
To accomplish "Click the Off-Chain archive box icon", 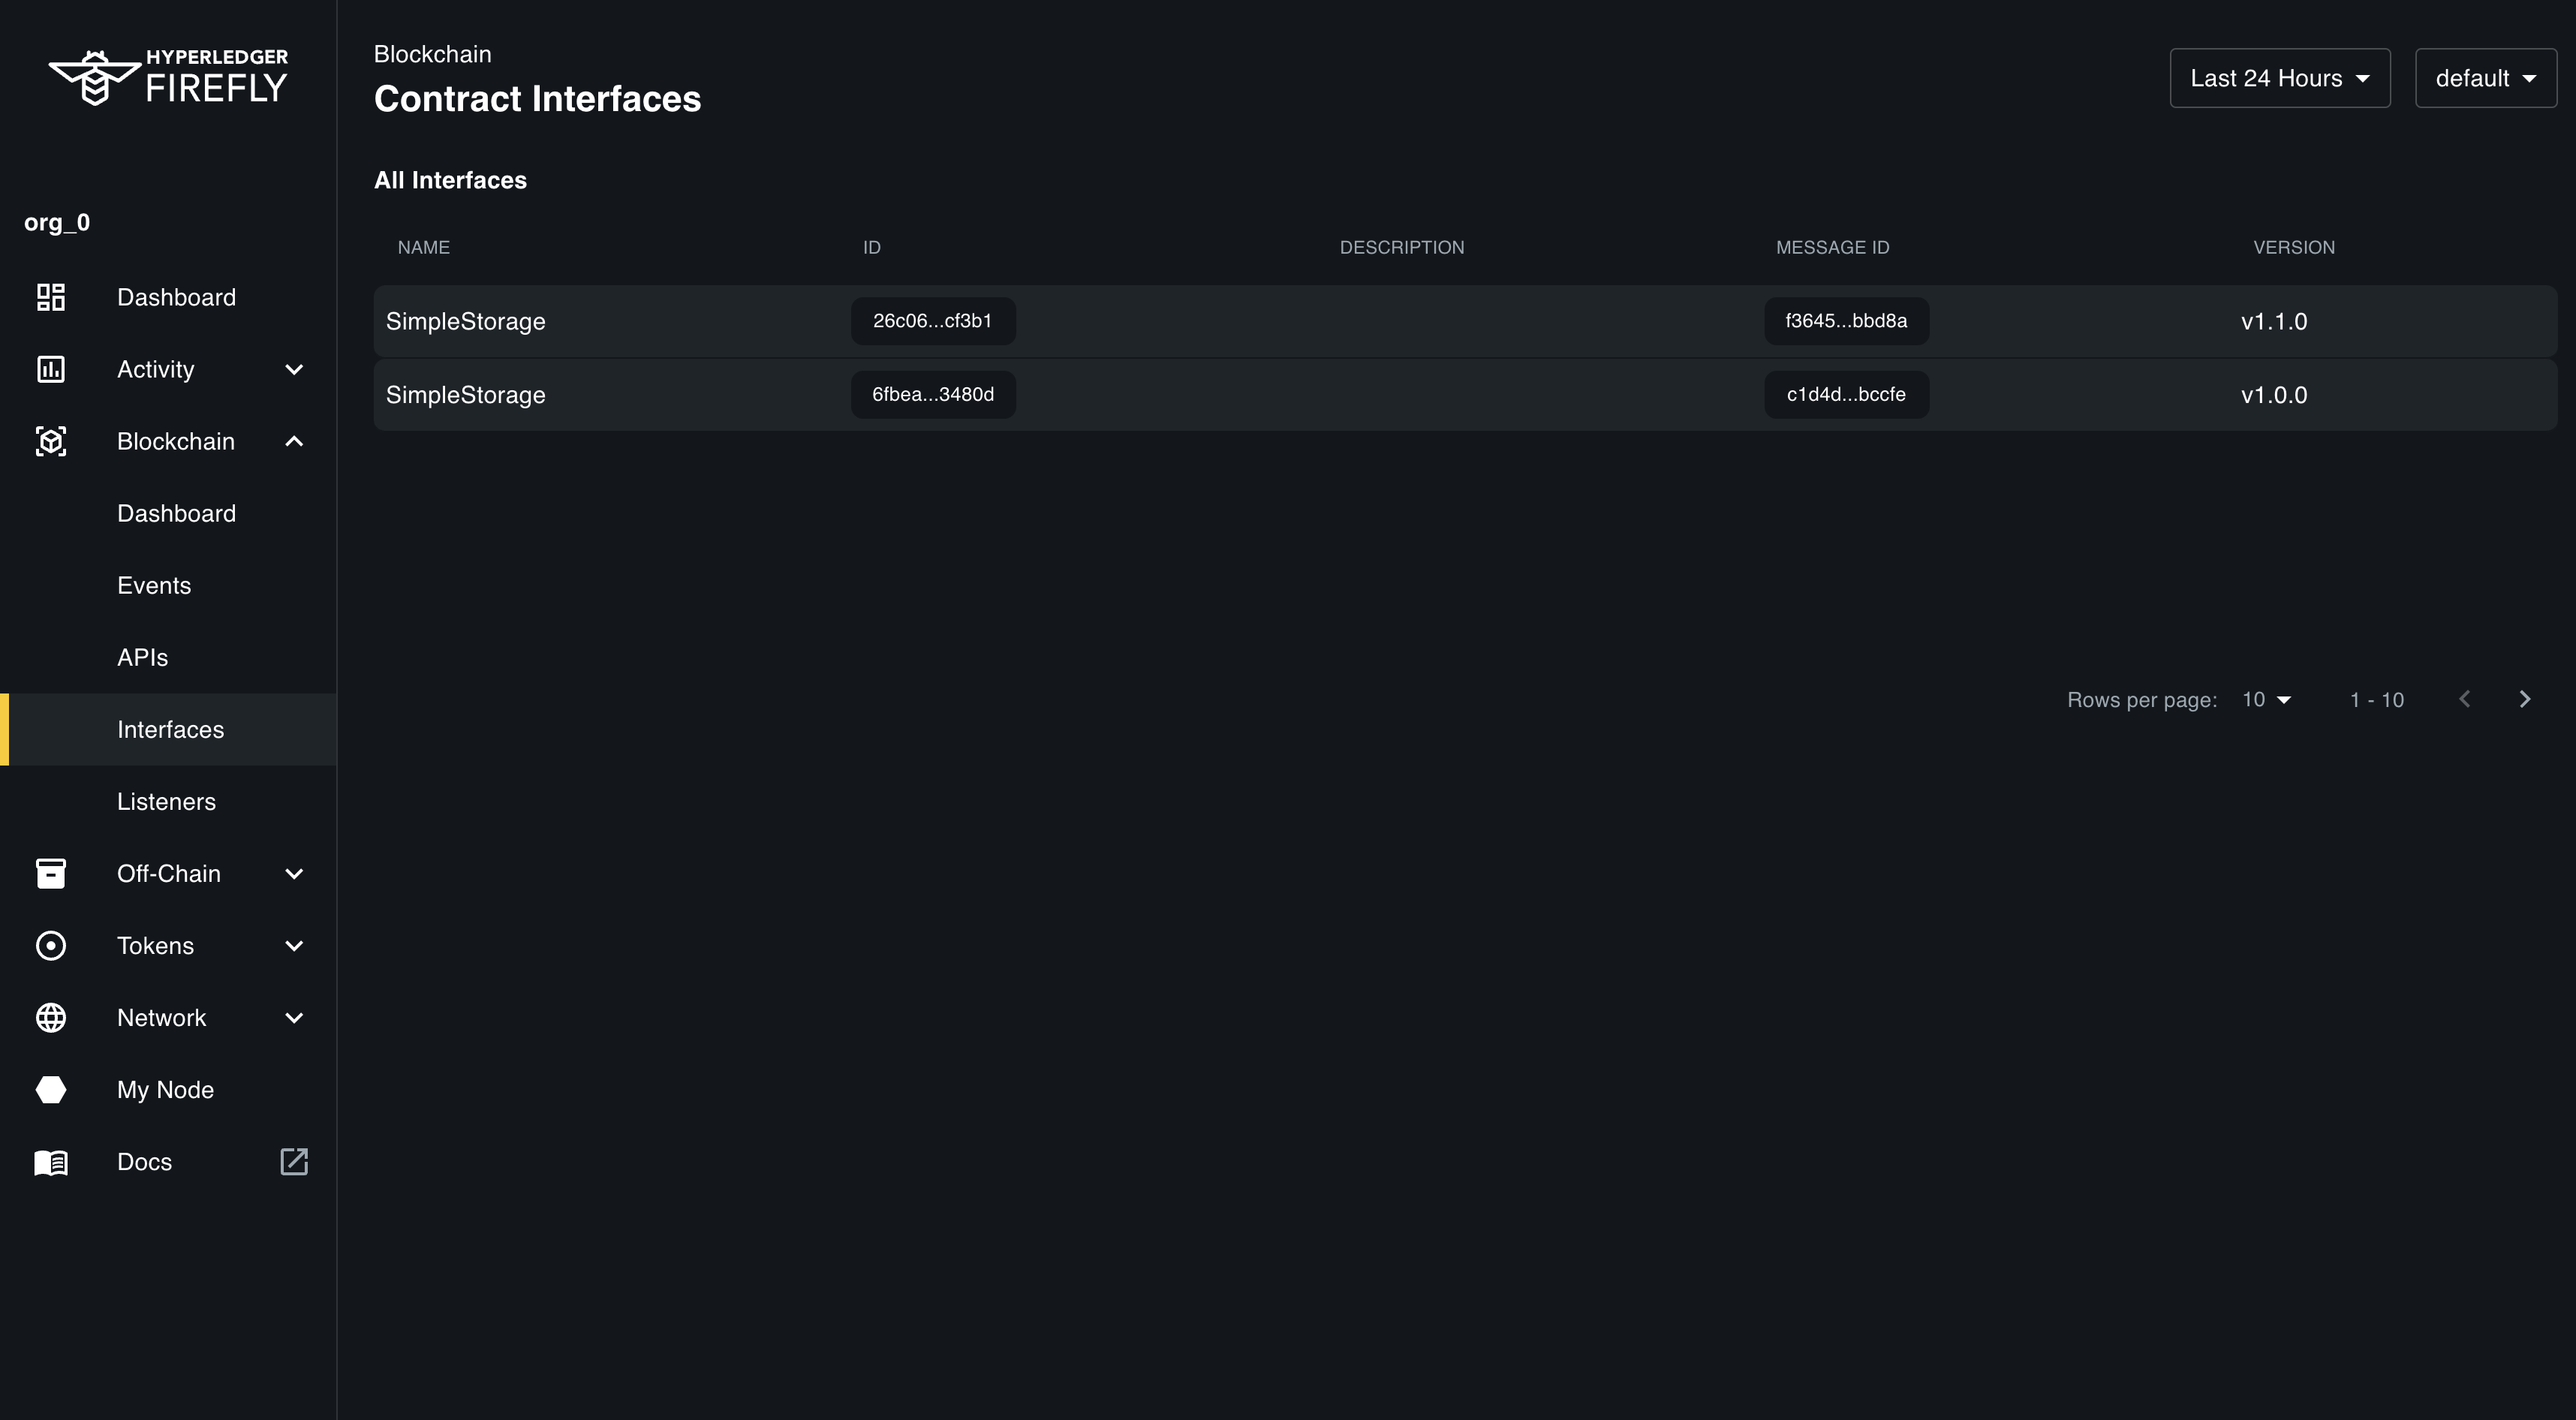I will tap(51, 873).
